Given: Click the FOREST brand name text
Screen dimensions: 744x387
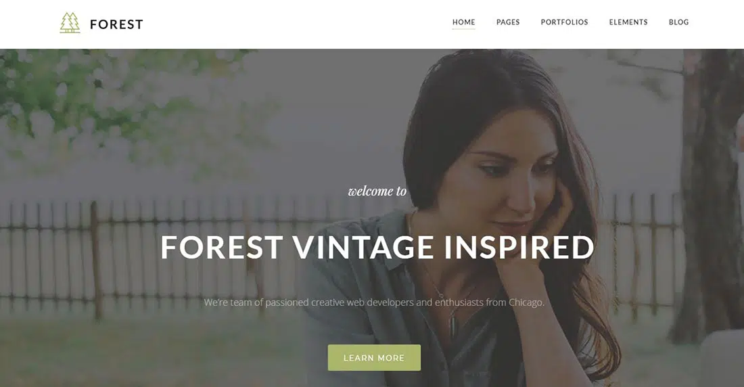Looking at the screenshot, I should [117, 24].
